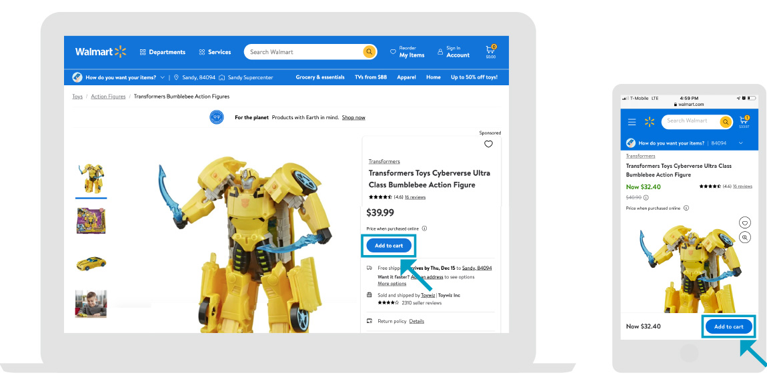Open 16 reviews link on laptop
Screen dimensions: 767x385
[416, 197]
